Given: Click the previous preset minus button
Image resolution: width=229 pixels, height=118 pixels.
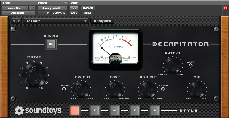Looking at the screenshot, I should [x=40, y=13].
